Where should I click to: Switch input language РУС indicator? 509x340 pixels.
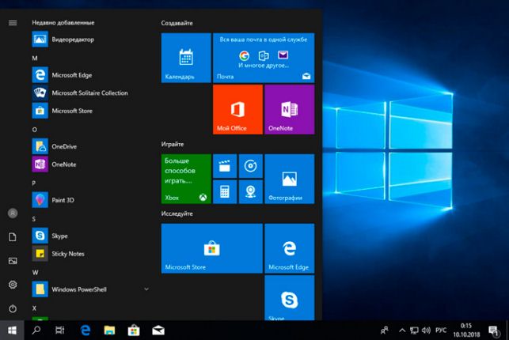coord(440,331)
